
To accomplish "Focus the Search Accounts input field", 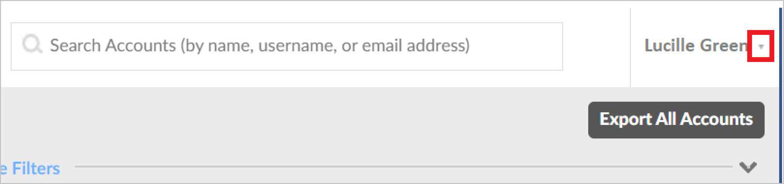I will tap(287, 46).
